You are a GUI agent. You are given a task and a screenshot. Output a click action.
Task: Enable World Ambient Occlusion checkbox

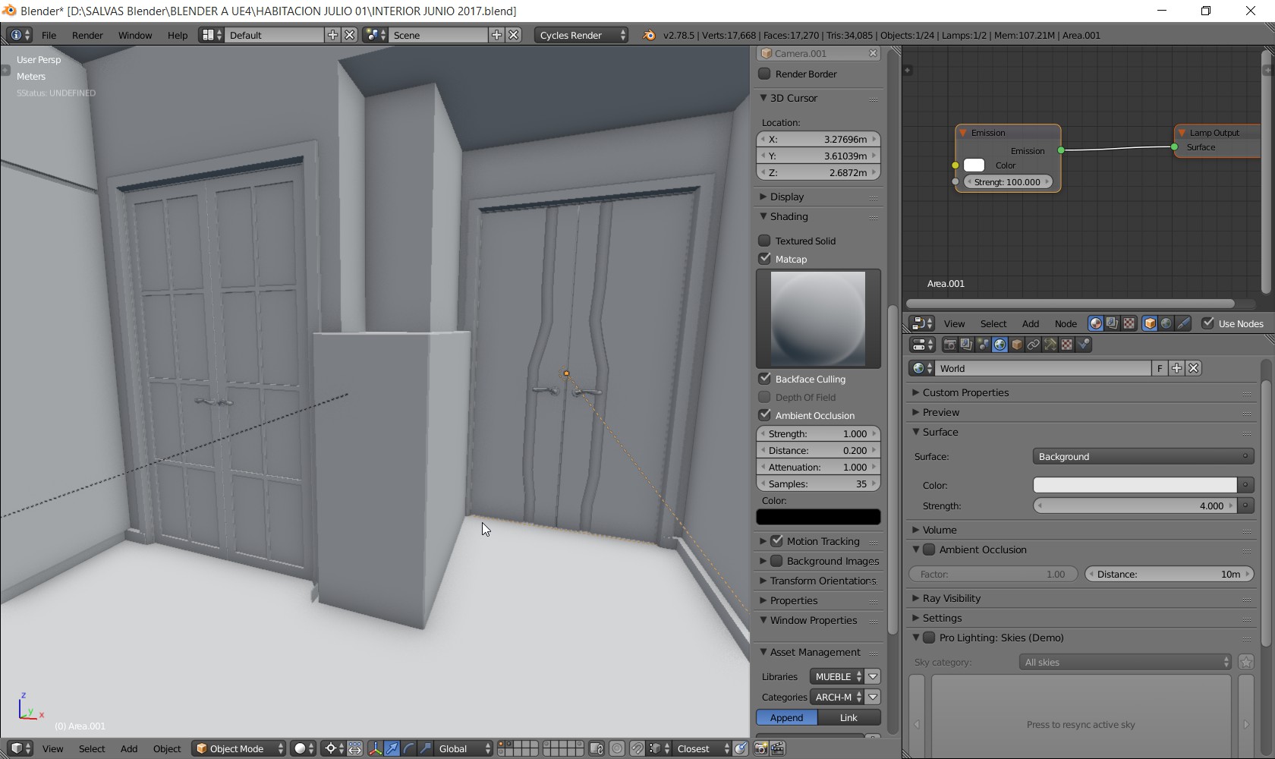(929, 550)
